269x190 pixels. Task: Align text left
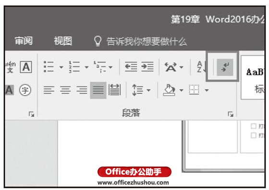(49, 90)
